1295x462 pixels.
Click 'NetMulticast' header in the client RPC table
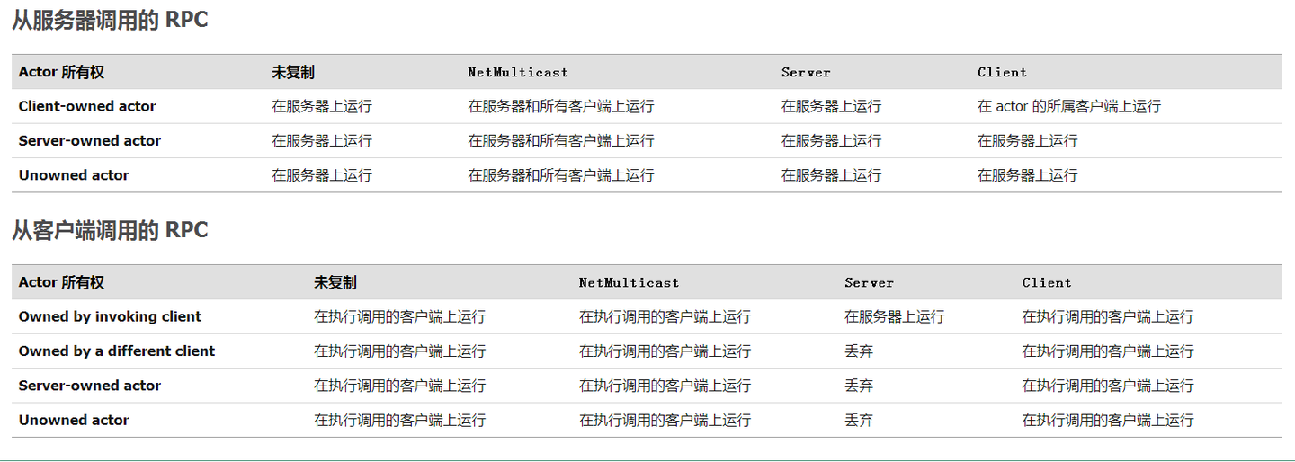[629, 282]
